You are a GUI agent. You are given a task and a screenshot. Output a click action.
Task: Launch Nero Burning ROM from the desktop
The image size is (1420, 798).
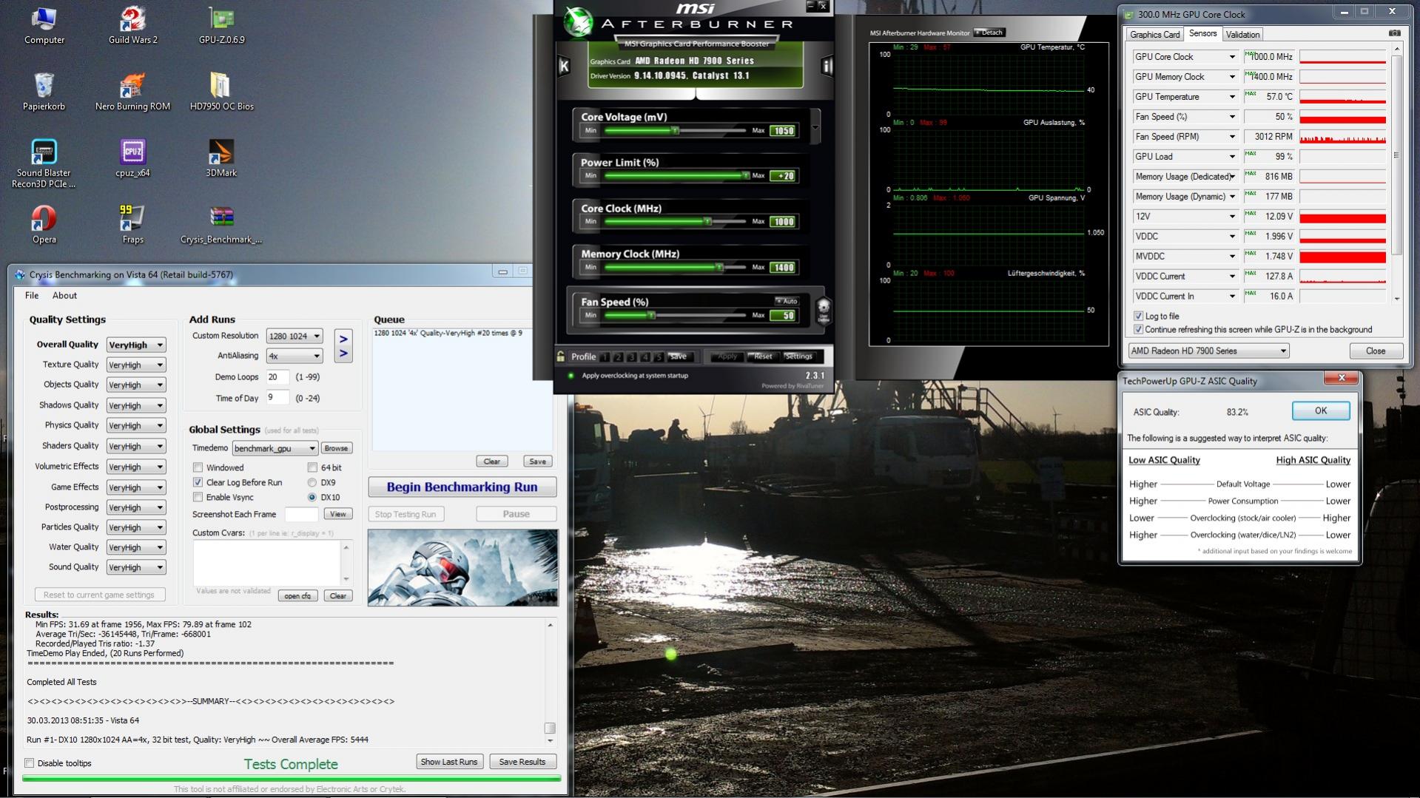coord(133,91)
